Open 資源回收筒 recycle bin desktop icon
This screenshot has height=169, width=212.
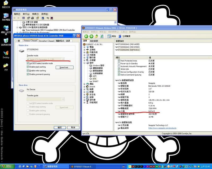coord(6,42)
